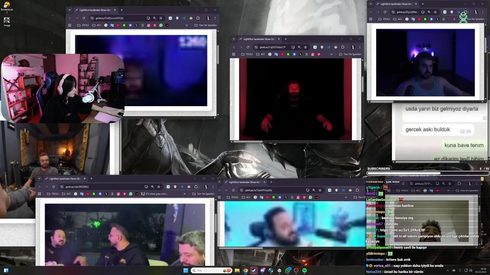Click the man in tank top screenshot image
Viewport: 490px width, 275px height.
coord(425,63)
